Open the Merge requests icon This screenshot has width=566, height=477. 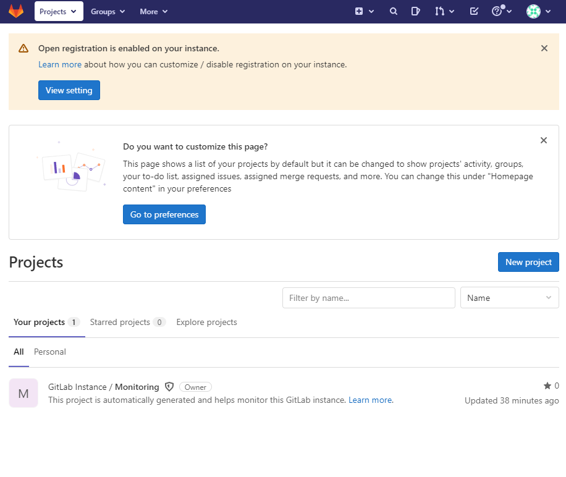[441, 11]
